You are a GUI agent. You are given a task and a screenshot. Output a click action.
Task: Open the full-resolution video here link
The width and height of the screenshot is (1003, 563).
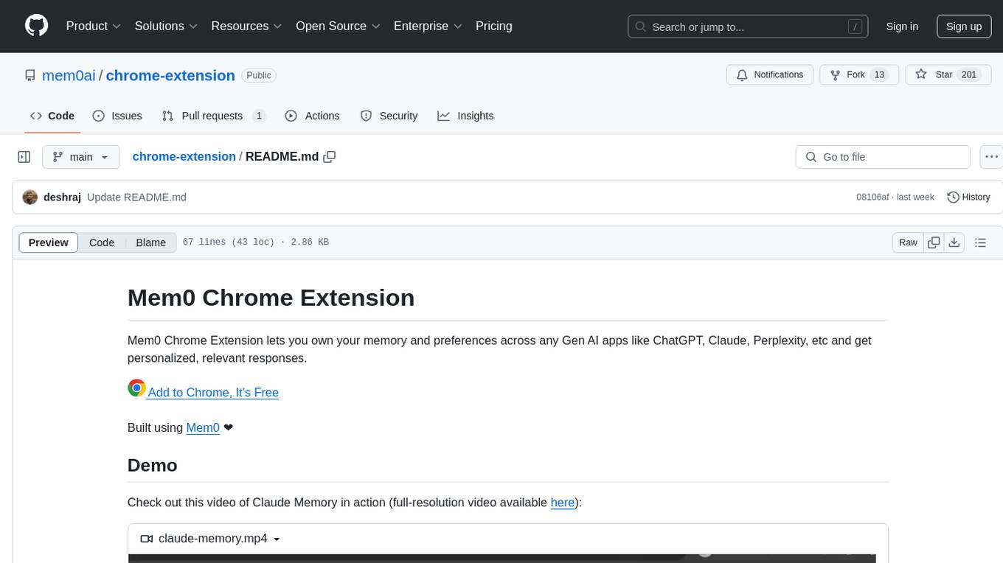tap(562, 503)
